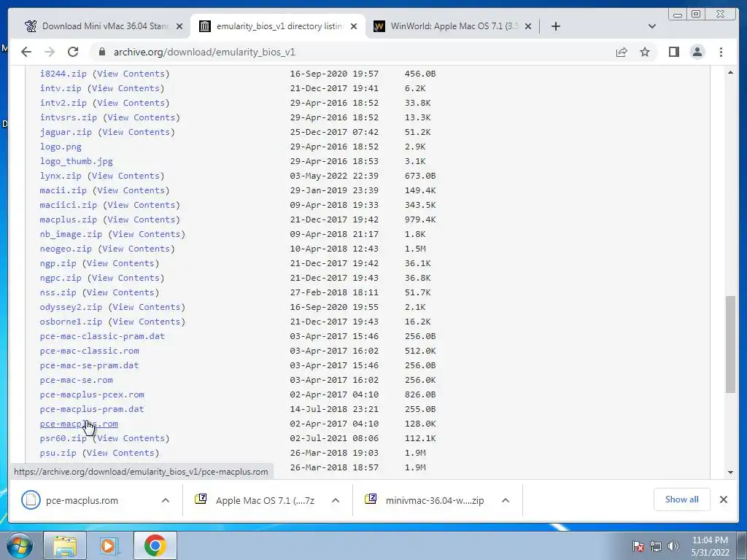Image resolution: width=747 pixels, height=560 pixels.
Task: Download neogeo.zip file
Action: click(x=66, y=249)
